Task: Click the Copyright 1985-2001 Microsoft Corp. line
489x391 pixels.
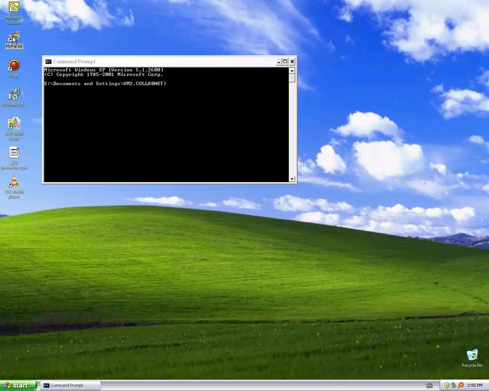Action: coord(104,74)
